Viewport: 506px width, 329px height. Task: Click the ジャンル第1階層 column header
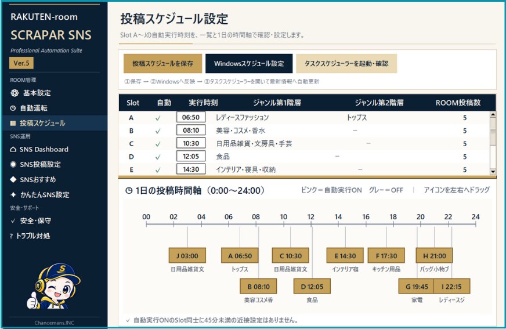click(277, 103)
